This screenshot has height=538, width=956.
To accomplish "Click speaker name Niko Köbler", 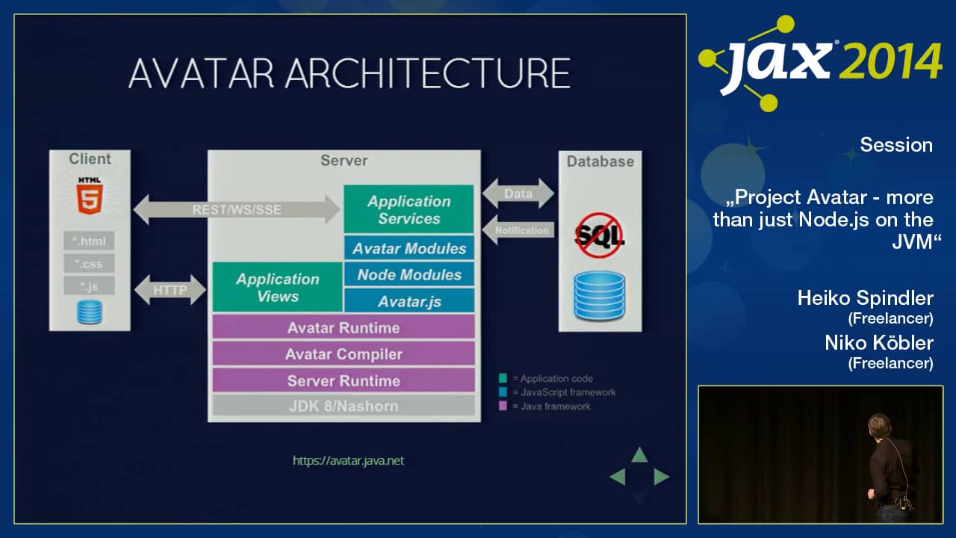I will pyautogui.click(x=879, y=343).
